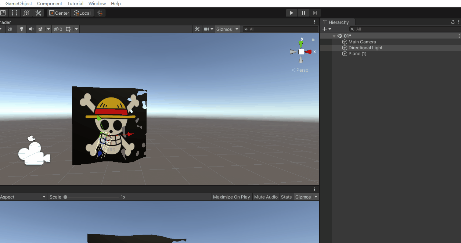Toggle Gizmos in the Game view
Viewport: 461px width, 243px height.
(x=303, y=197)
